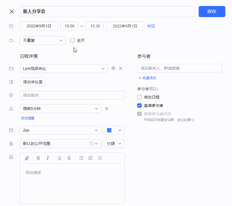Insert a bulleted list in description
The height and width of the screenshot is (206, 232).
[x=81, y=158]
